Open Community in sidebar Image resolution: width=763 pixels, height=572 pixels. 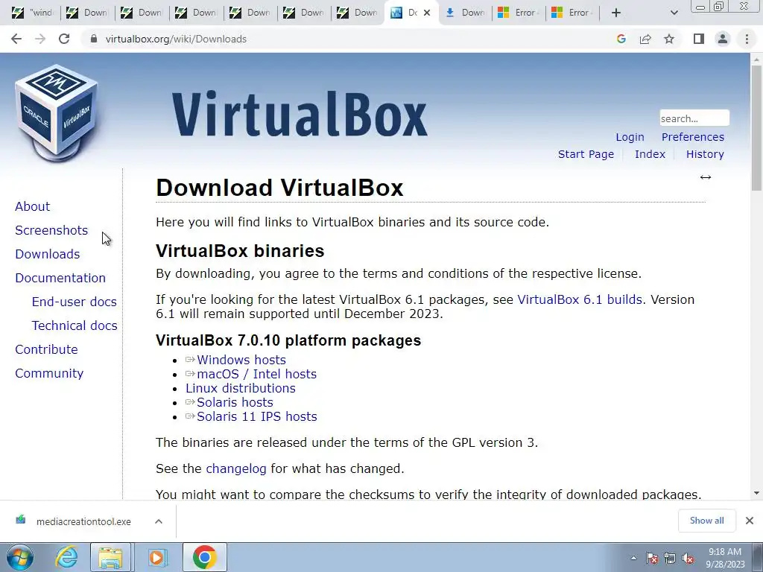[49, 373]
